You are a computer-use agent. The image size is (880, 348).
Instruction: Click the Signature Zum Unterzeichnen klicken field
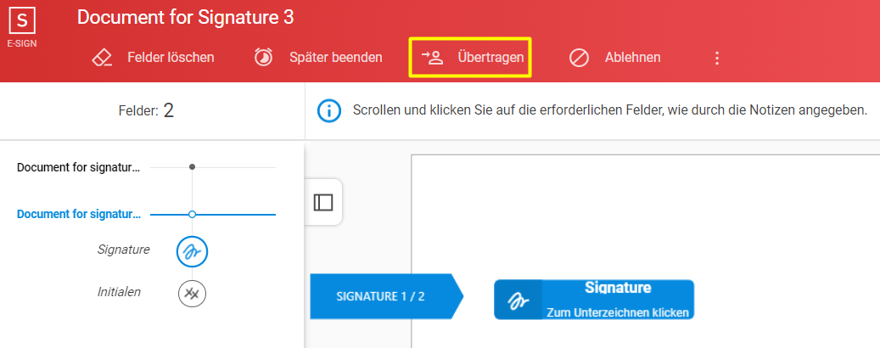tap(594, 300)
